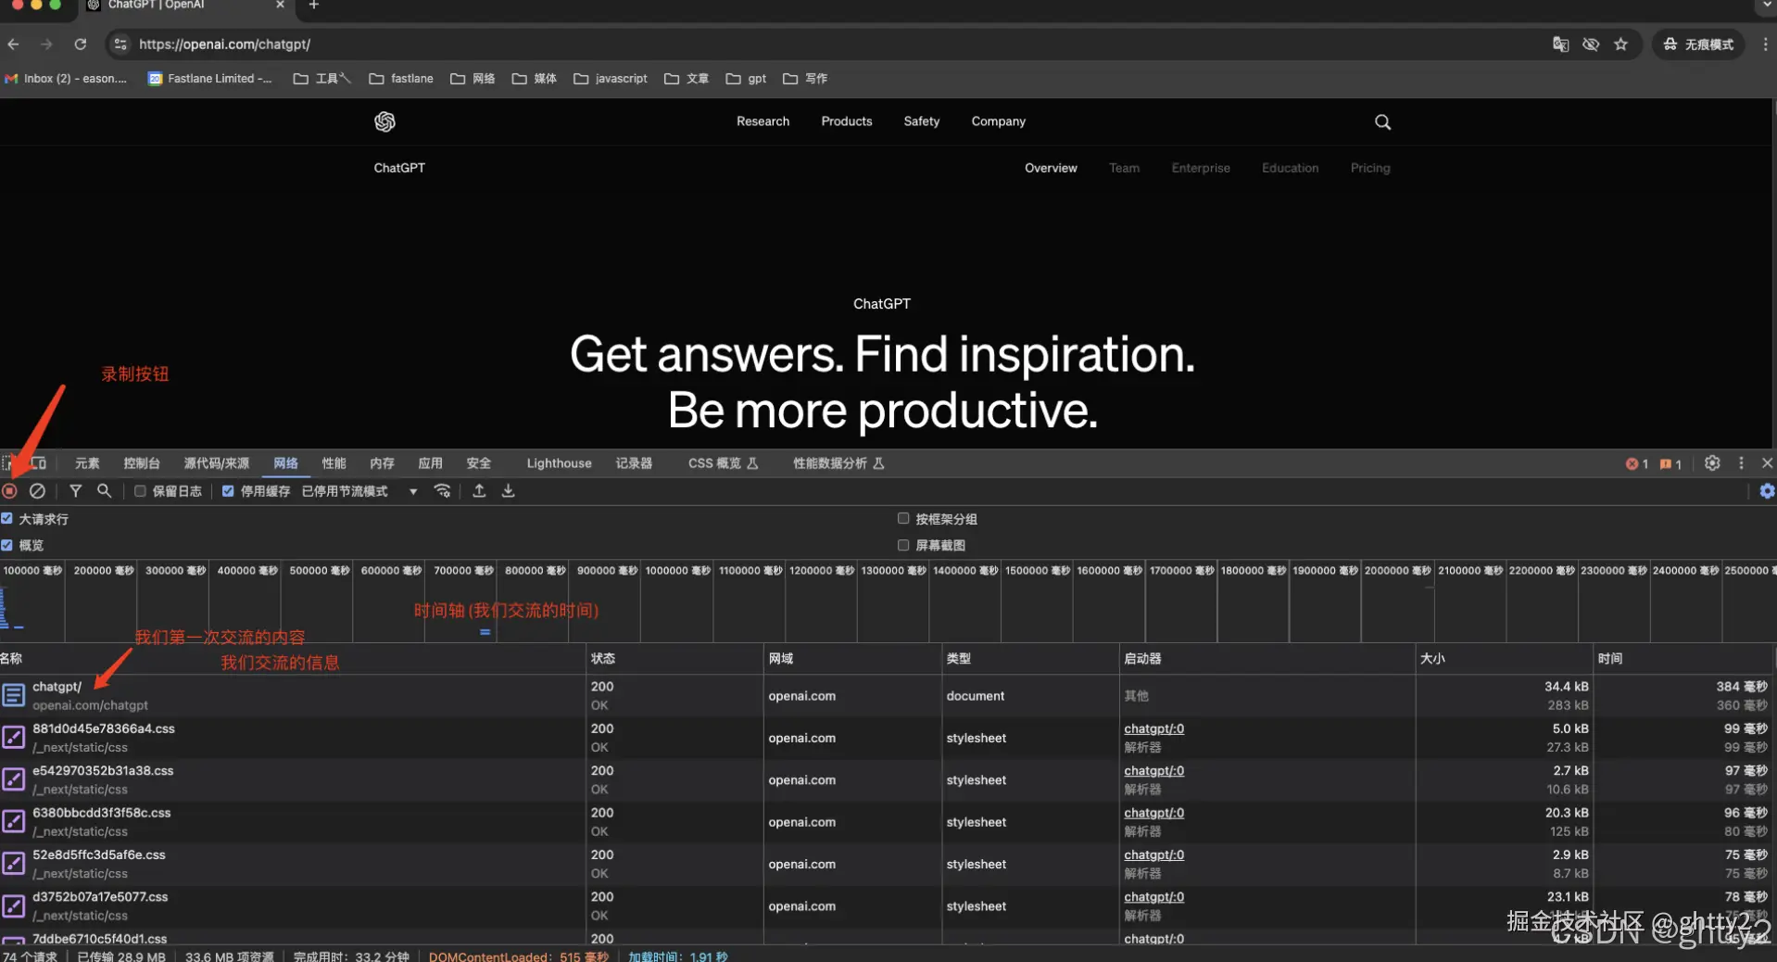Enable the 按框架分组 checkbox
The image size is (1777, 962).
[903, 519]
